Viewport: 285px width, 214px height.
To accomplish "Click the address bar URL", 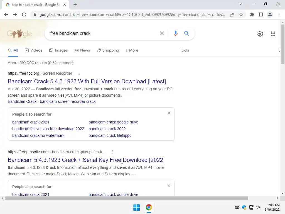I will [132, 14].
